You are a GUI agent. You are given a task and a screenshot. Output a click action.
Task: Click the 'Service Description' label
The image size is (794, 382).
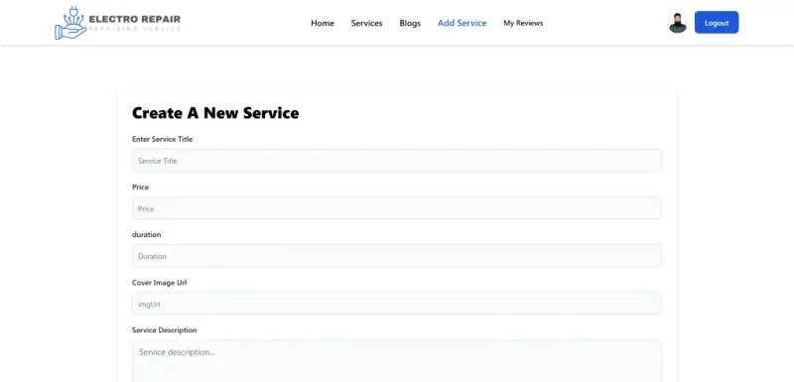164,329
